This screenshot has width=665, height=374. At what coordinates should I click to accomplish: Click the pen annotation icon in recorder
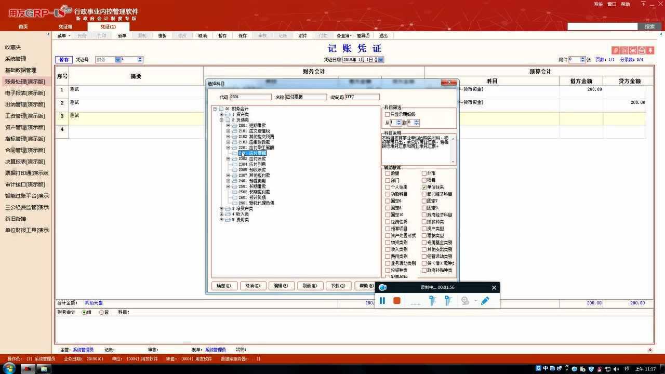[x=485, y=301]
